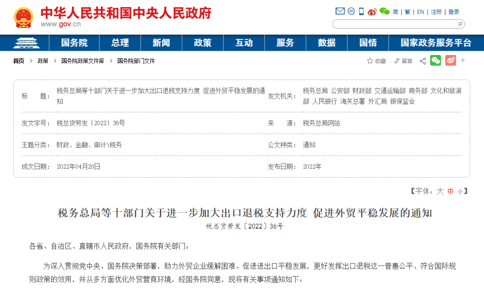
Task: Switch language to EN
Action: [420, 12]
